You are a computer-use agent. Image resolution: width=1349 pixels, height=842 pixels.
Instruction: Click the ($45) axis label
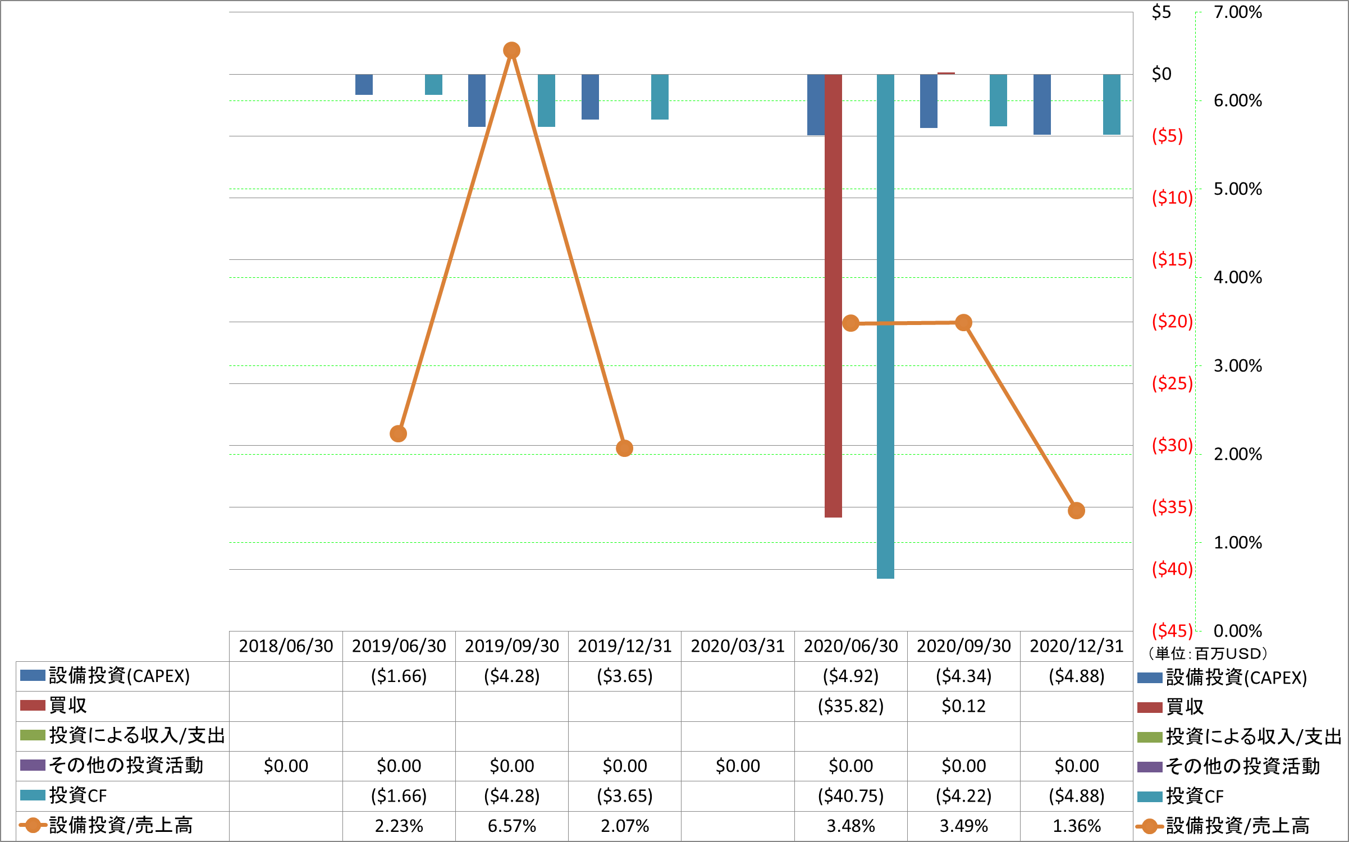point(1172,630)
